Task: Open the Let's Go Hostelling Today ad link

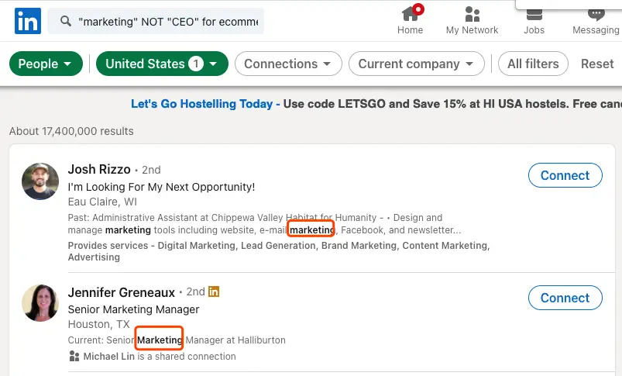Action: tap(202, 104)
